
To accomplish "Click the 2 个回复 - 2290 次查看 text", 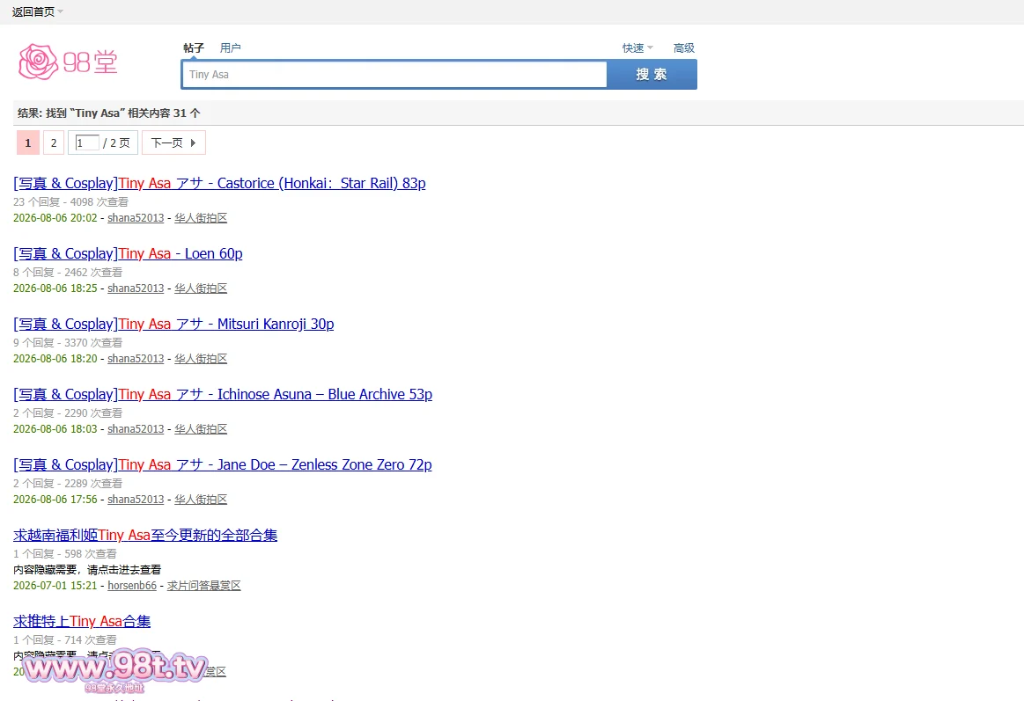I will coord(68,413).
